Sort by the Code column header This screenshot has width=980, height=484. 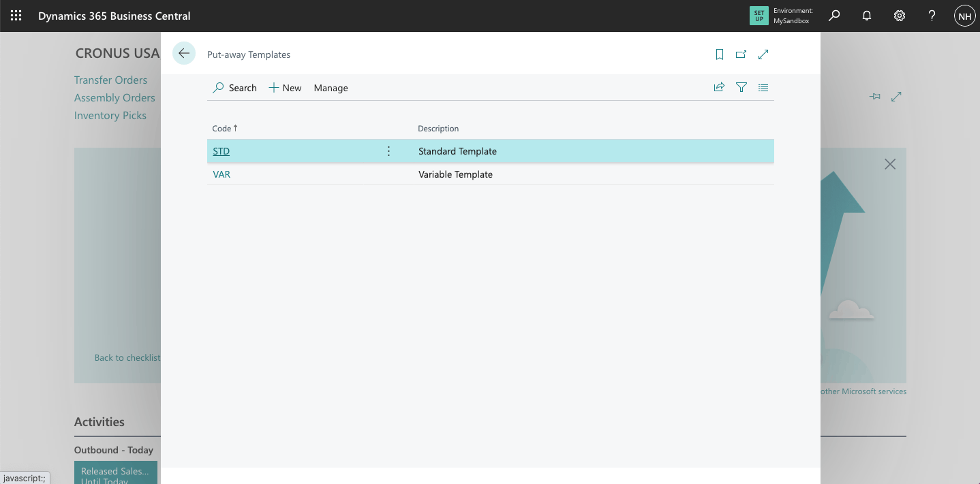pyautogui.click(x=225, y=128)
